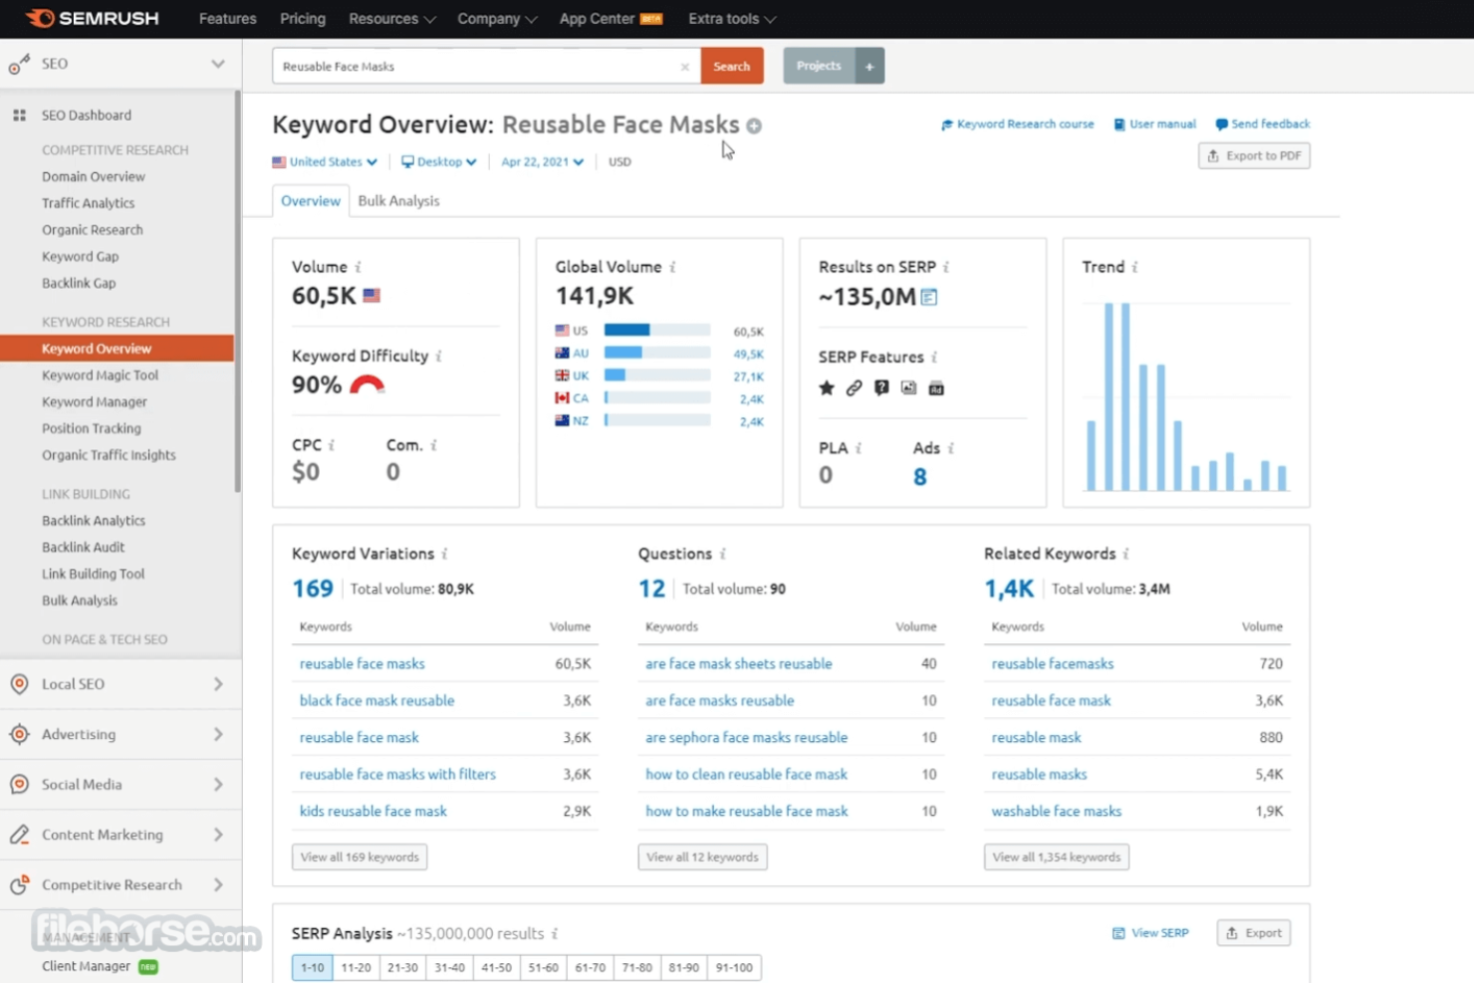Click View all 1,354 keywords button
1474x983 pixels.
click(1056, 858)
